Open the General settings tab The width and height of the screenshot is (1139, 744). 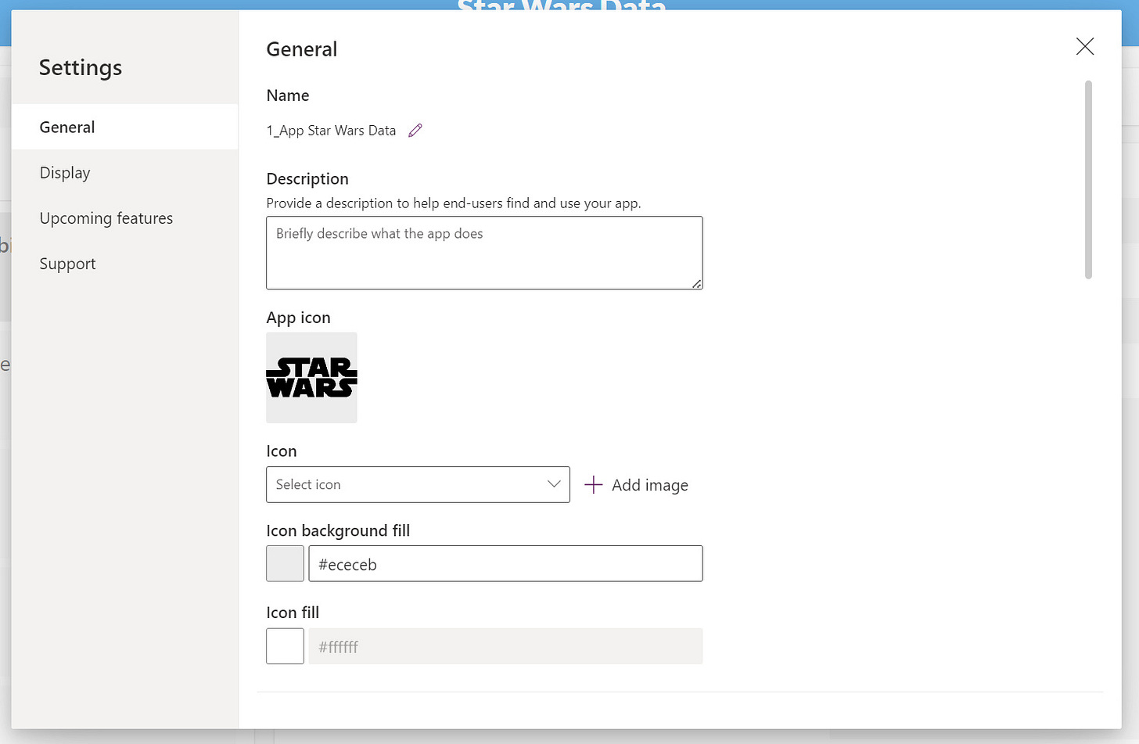[125, 127]
